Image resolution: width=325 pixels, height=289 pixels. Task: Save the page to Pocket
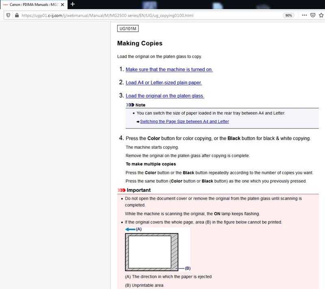tap(313, 15)
